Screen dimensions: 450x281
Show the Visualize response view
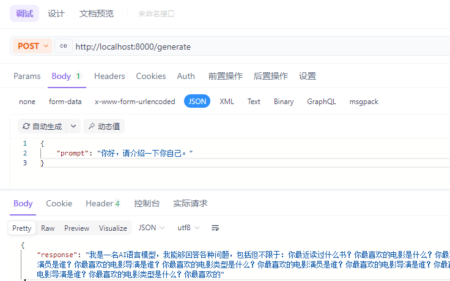tap(113, 228)
